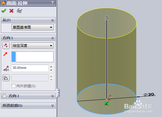Confirm surface extrude with green checkmark
This screenshot has width=162, height=117.
pyautogui.click(x=4, y=11)
